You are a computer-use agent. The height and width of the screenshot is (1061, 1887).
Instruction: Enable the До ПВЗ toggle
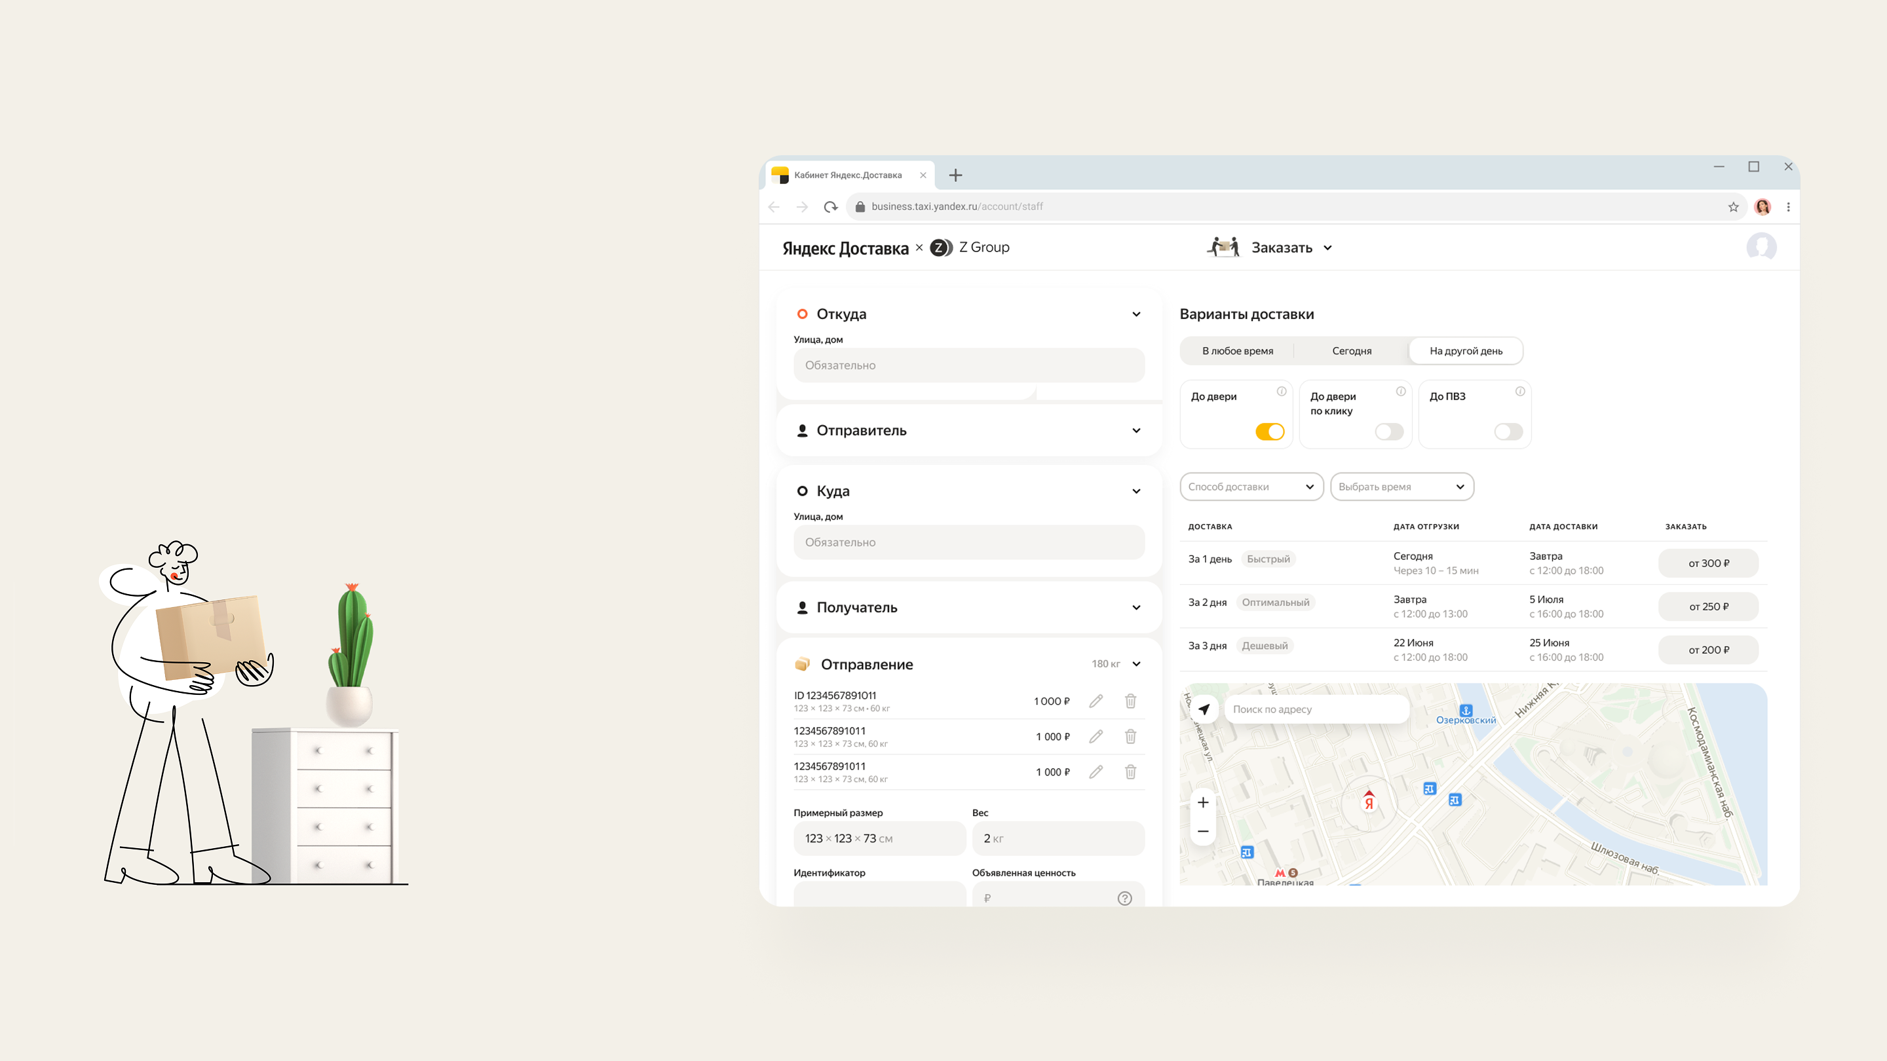click(1508, 432)
